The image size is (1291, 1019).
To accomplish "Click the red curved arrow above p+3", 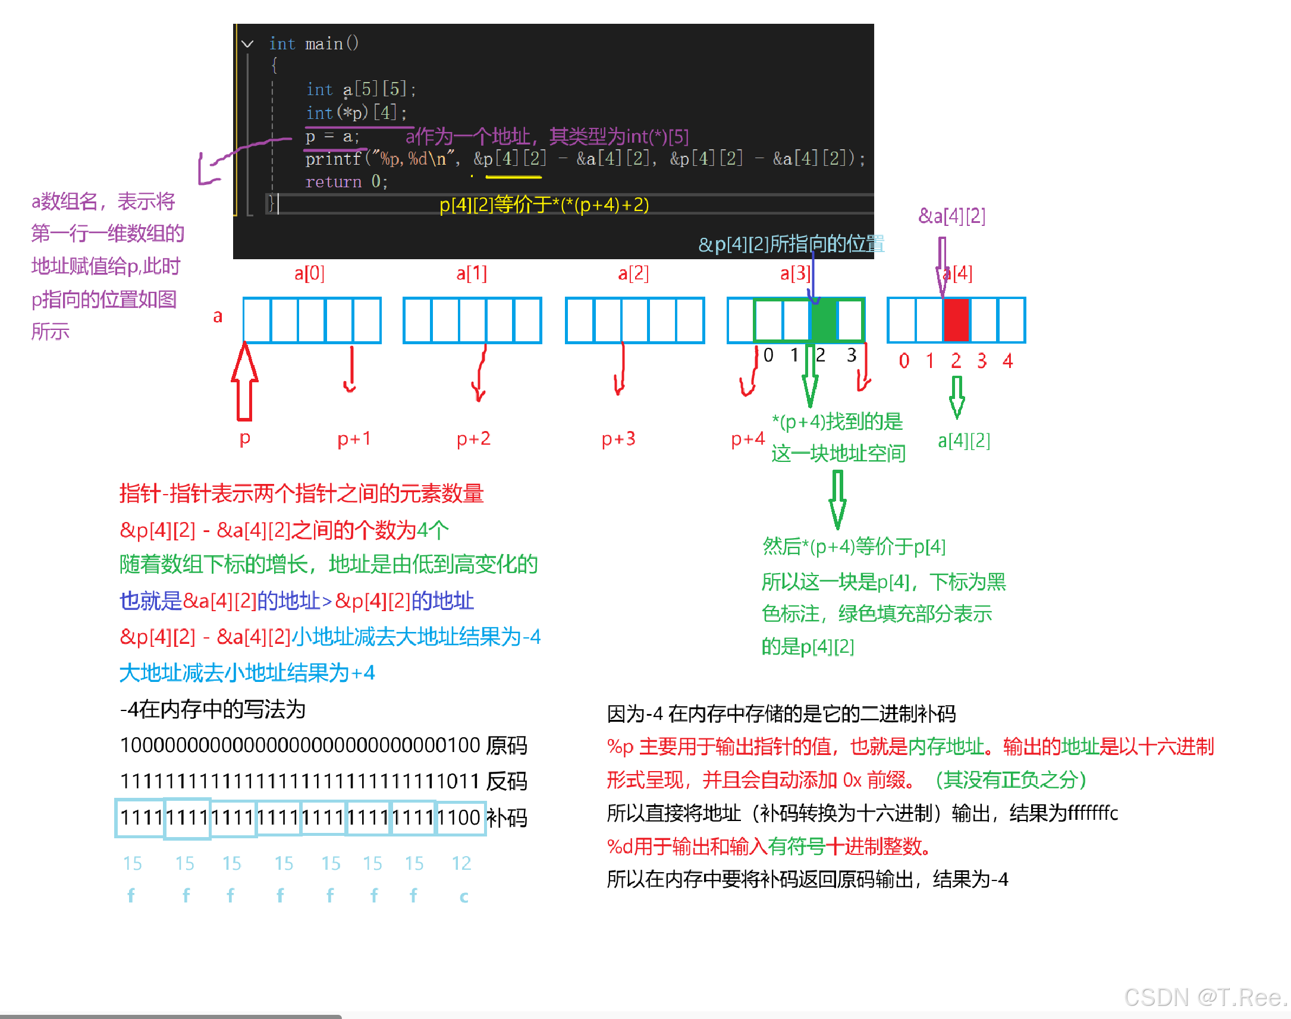I will pos(620,370).
